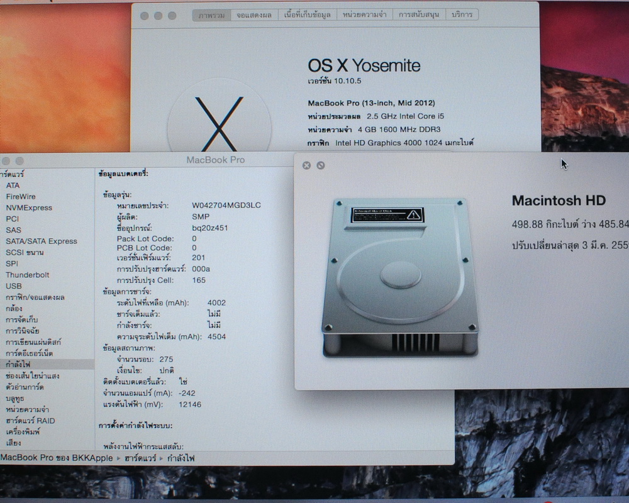Click the 4 GB 1600 MHz DDR3 text
The image size is (629, 503).
point(399,130)
